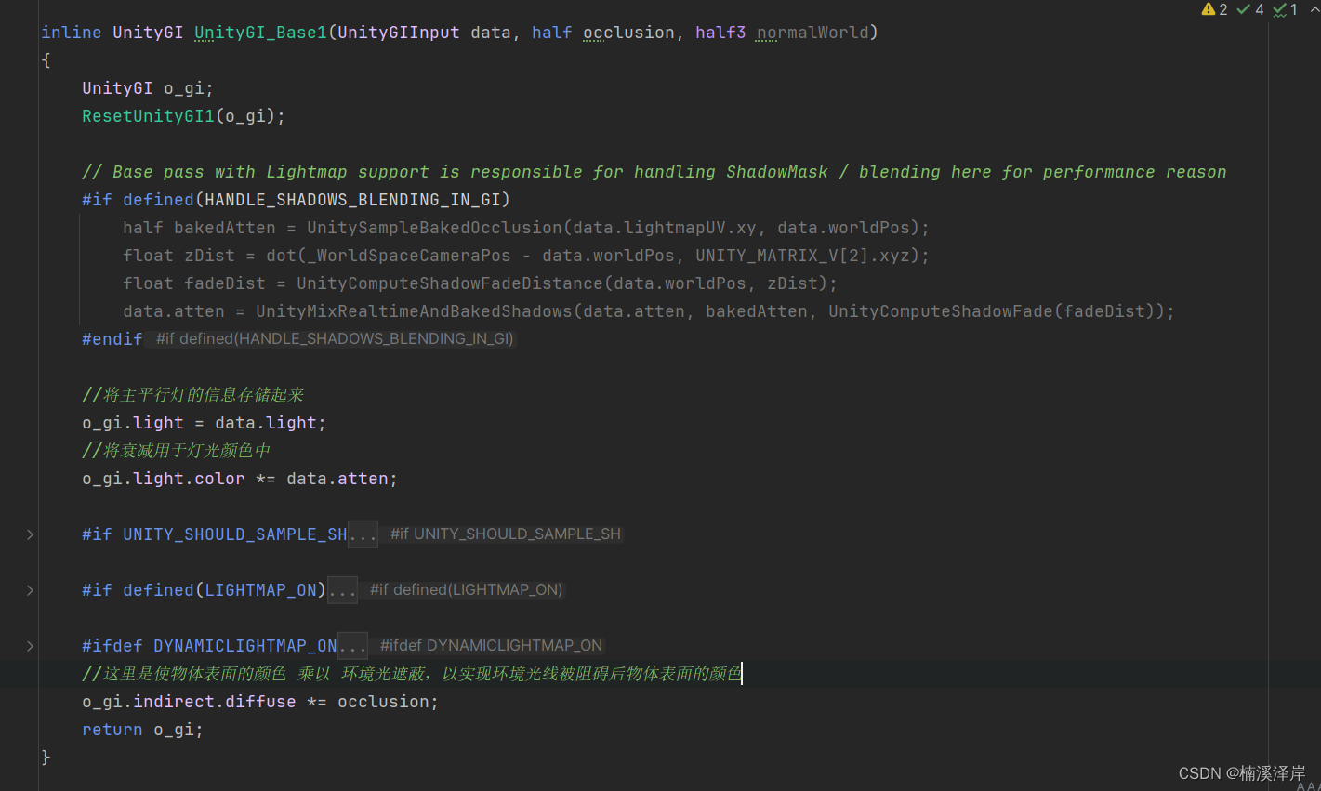This screenshot has height=791, width=1321.
Task: Click 'o_gi.light.color' in the multiply line
Action: (164, 479)
